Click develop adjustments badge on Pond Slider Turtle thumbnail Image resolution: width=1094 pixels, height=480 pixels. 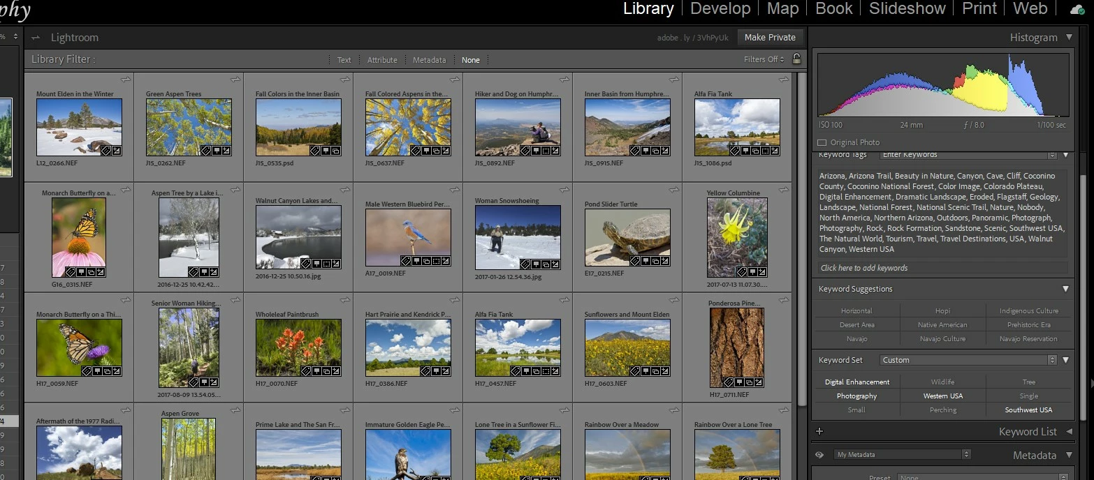point(665,261)
